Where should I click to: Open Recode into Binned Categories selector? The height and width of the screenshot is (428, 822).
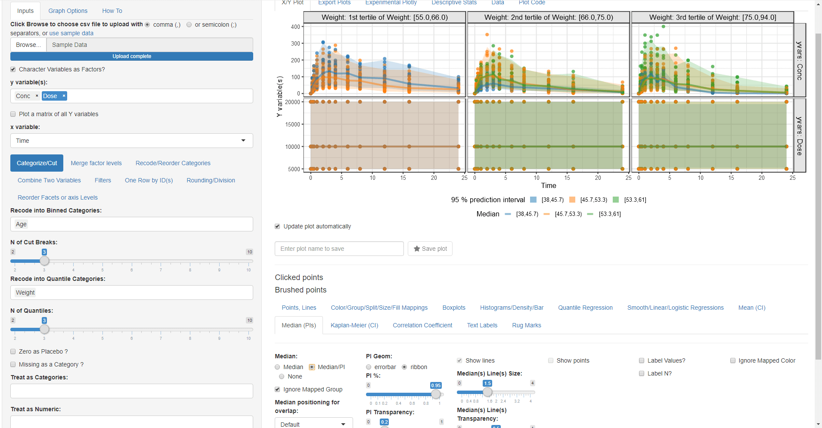(x=132, y=224)
